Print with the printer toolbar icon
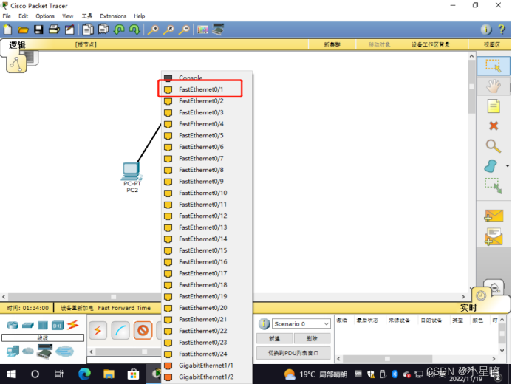The height and width of the screenshot is (384, 512). pos(54,30)
